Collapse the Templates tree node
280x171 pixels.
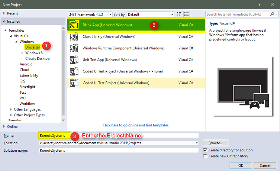click(5, 30)
